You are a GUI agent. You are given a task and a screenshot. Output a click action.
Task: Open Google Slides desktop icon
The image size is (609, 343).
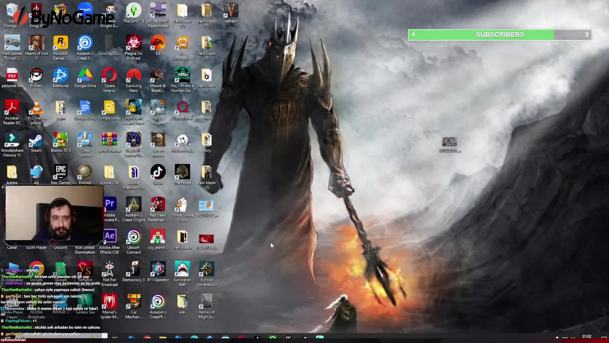[x=109, y=111]
